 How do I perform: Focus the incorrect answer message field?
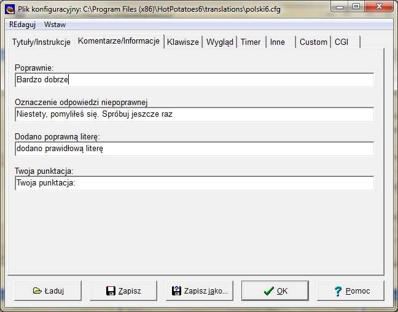click(195, 114)
